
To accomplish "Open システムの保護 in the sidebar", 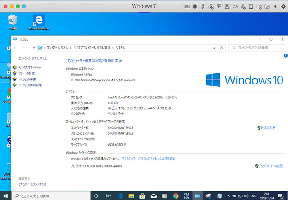I will (27, 79).
